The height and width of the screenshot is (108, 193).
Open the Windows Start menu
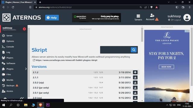[4, 105]
